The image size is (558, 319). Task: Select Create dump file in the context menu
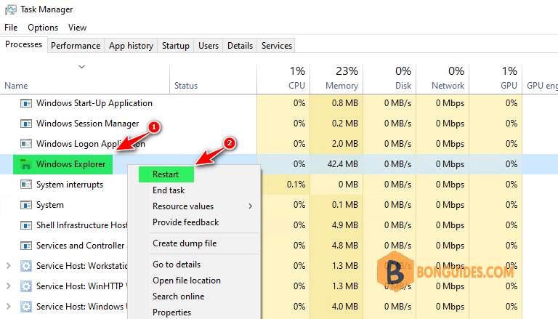(x=185, y=243)
